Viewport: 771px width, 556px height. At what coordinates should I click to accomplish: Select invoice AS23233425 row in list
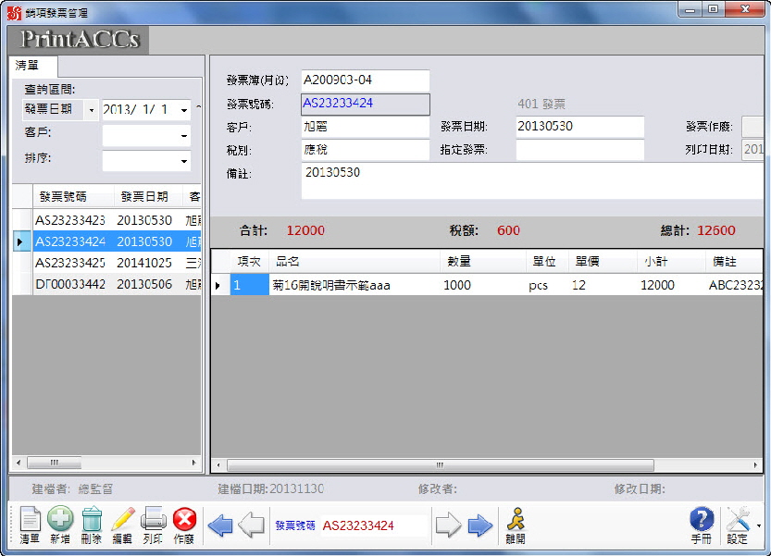point(70,263)
